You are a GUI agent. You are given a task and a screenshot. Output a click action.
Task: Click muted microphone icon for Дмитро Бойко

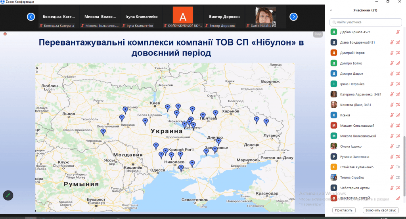[392, 63]
